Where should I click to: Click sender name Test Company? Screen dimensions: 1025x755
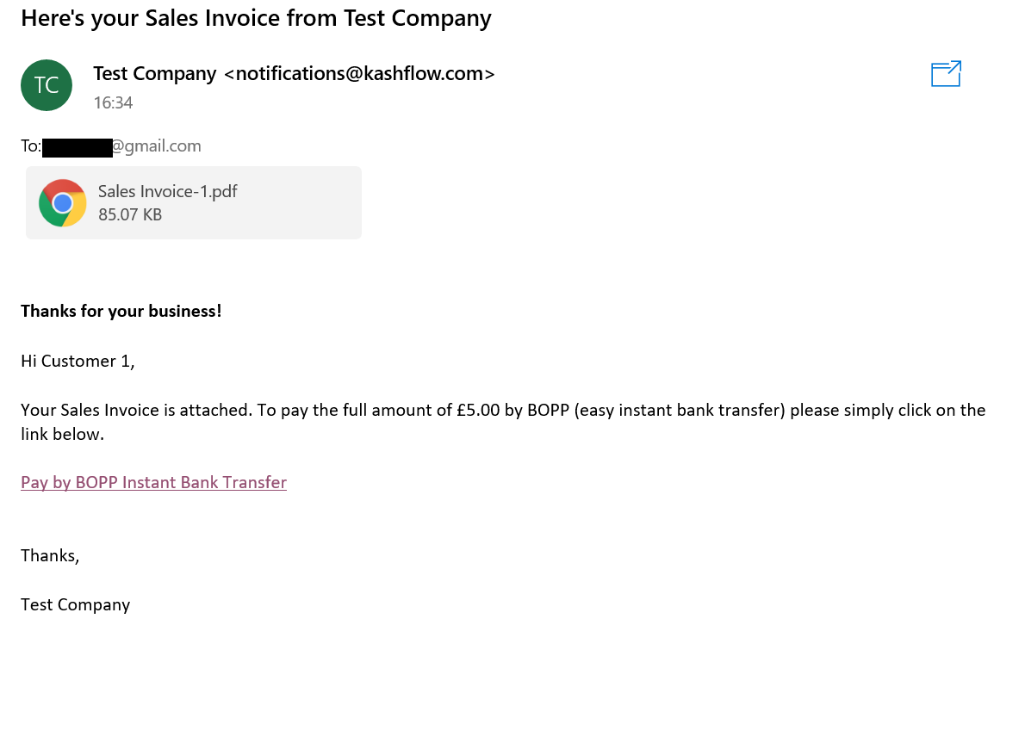(155, 74)
